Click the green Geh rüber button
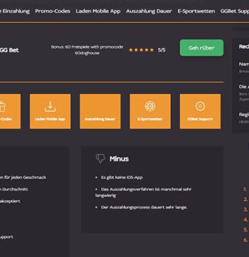This screenshot has width=249, height=257. [x=201, y=48]
